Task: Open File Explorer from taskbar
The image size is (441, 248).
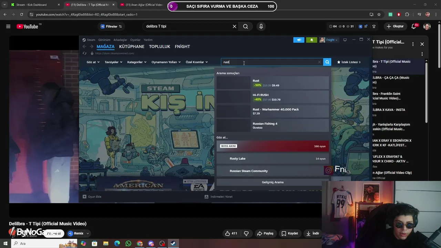Action: [106, 244]
